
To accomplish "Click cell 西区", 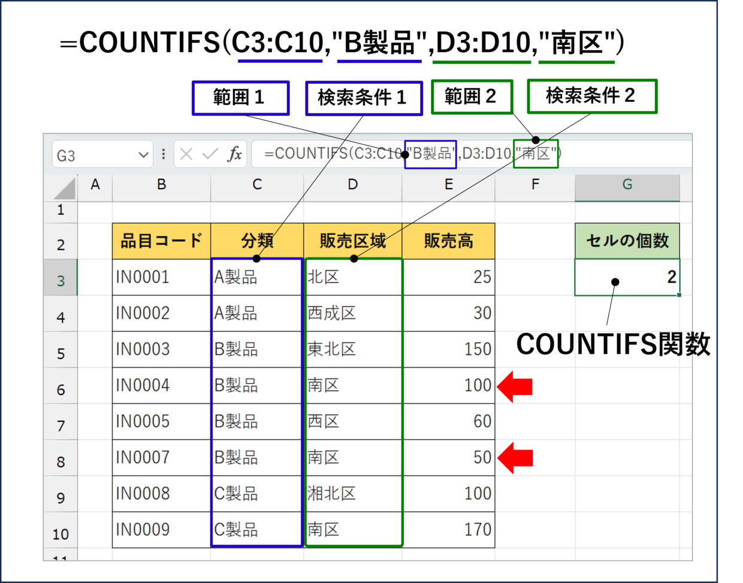I will point(353,421).
